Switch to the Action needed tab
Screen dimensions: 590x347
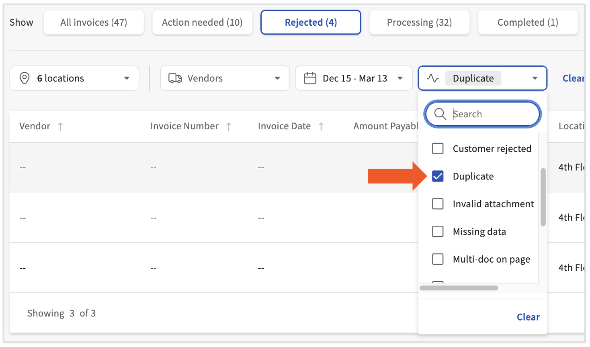pos(202,22)
